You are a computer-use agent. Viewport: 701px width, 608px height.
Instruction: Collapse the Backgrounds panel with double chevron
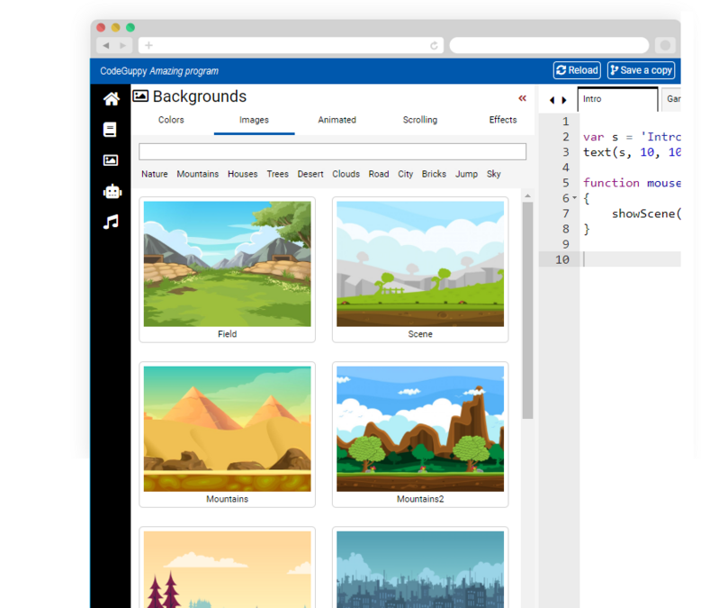coord(522,98)
